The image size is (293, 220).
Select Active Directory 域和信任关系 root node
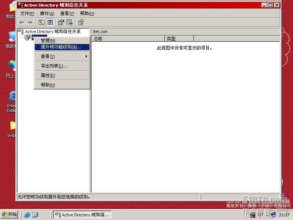pos(53,32)
